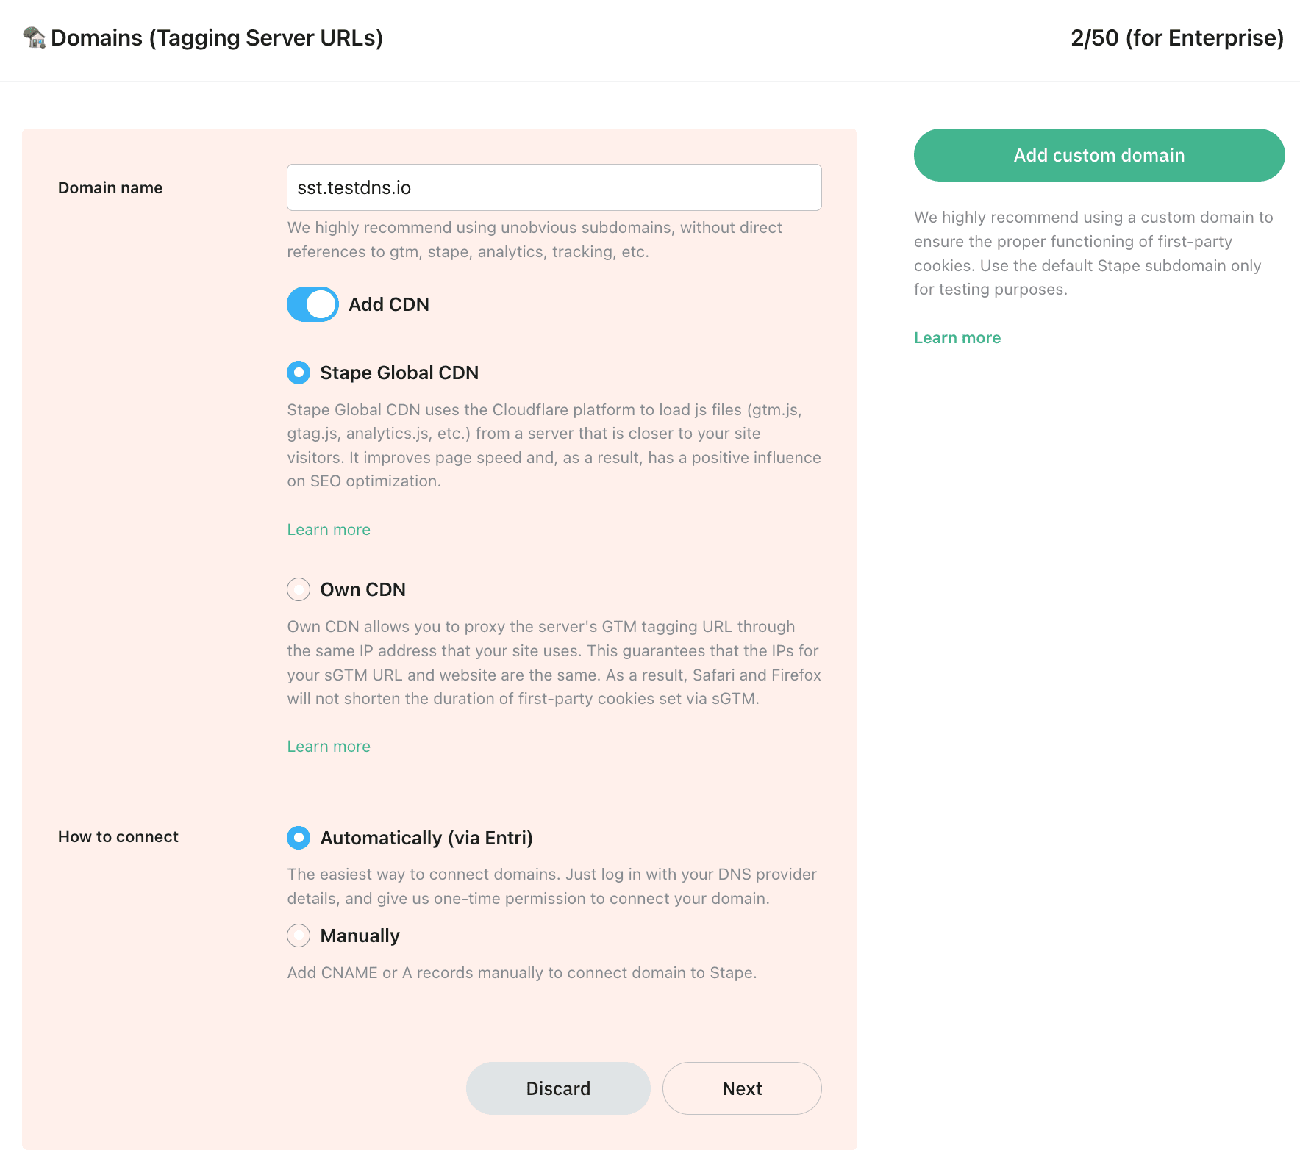This screenshot has height=1167, width=1300.
Task: Toggle the Add CDN switch off
Action: (x=312, y=304)
